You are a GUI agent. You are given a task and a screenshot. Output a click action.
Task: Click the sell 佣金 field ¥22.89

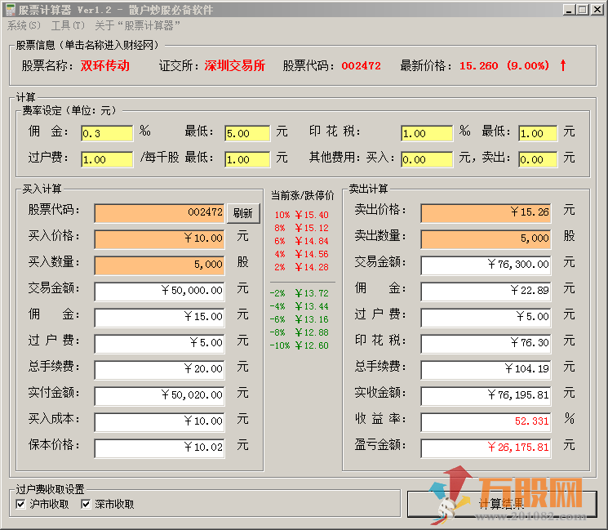(x=486, y=292)
